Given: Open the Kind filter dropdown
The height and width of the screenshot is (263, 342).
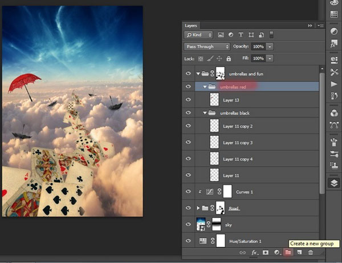Looking at the screenshot, I should (x=198, y=35).
